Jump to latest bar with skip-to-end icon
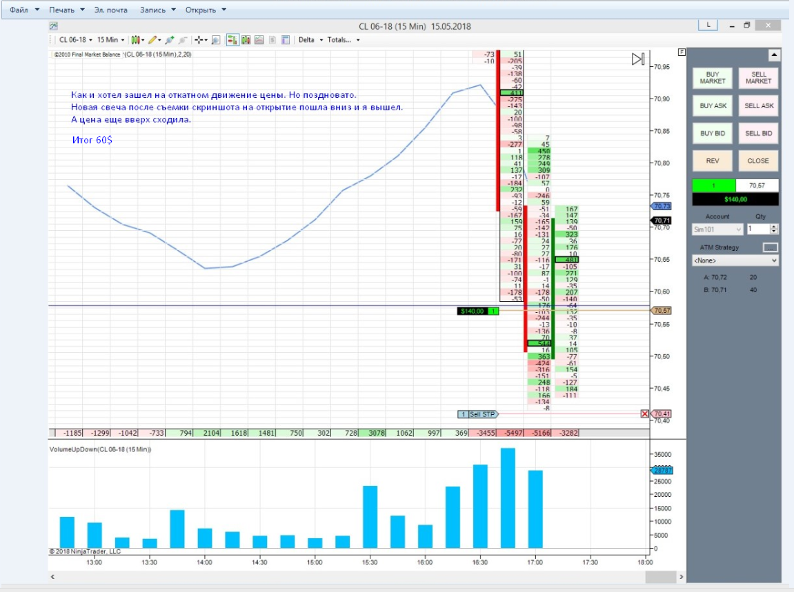Viewport: 794px width, 592px height. 638,59
